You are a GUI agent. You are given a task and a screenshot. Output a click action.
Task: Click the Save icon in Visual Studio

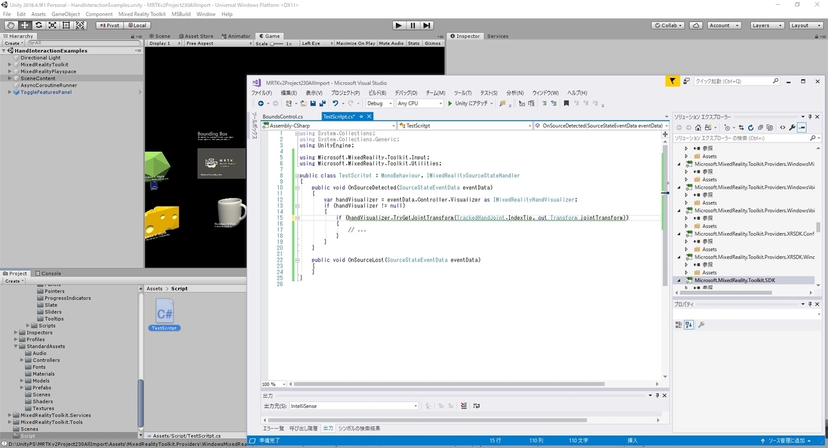[x=313, y=103]
